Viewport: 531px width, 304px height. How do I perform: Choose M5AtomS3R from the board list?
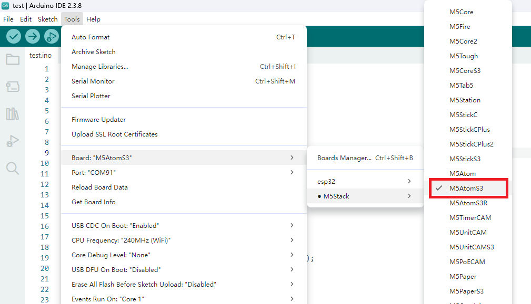(468, 203)
